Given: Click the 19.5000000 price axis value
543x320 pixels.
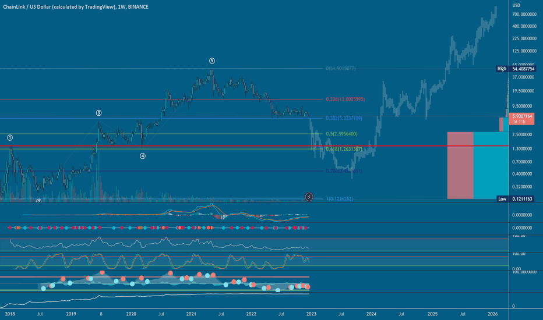Looking at the screenshot, I should (523, 91).
